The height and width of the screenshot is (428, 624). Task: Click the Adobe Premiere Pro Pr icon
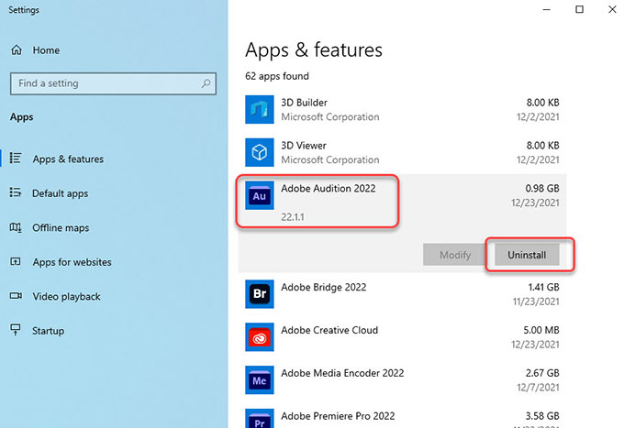click(260, 419)
